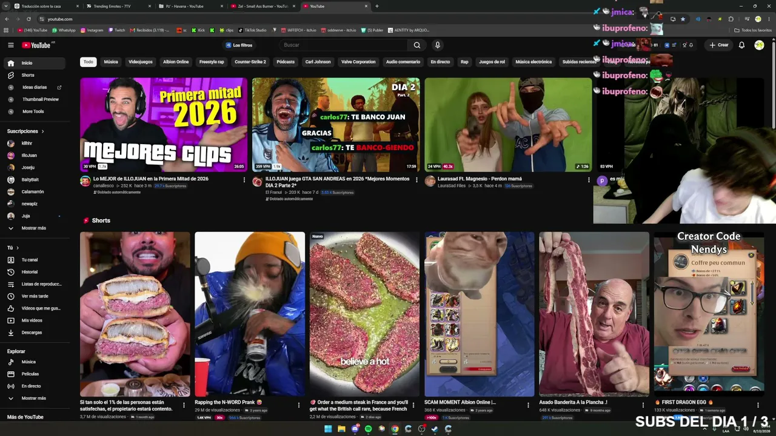Reload the page in the browser
This screenshot has width=776, height=436.
click(x=28, y=19)
